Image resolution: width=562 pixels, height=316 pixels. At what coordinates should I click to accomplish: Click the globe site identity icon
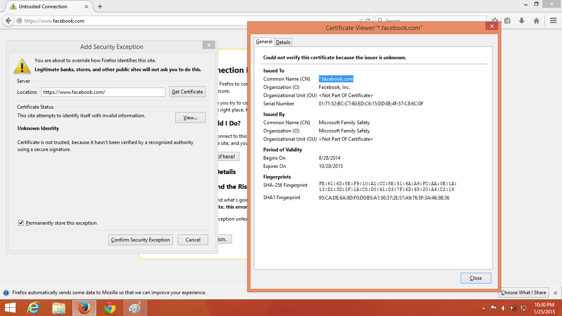[x=19, y=21]
